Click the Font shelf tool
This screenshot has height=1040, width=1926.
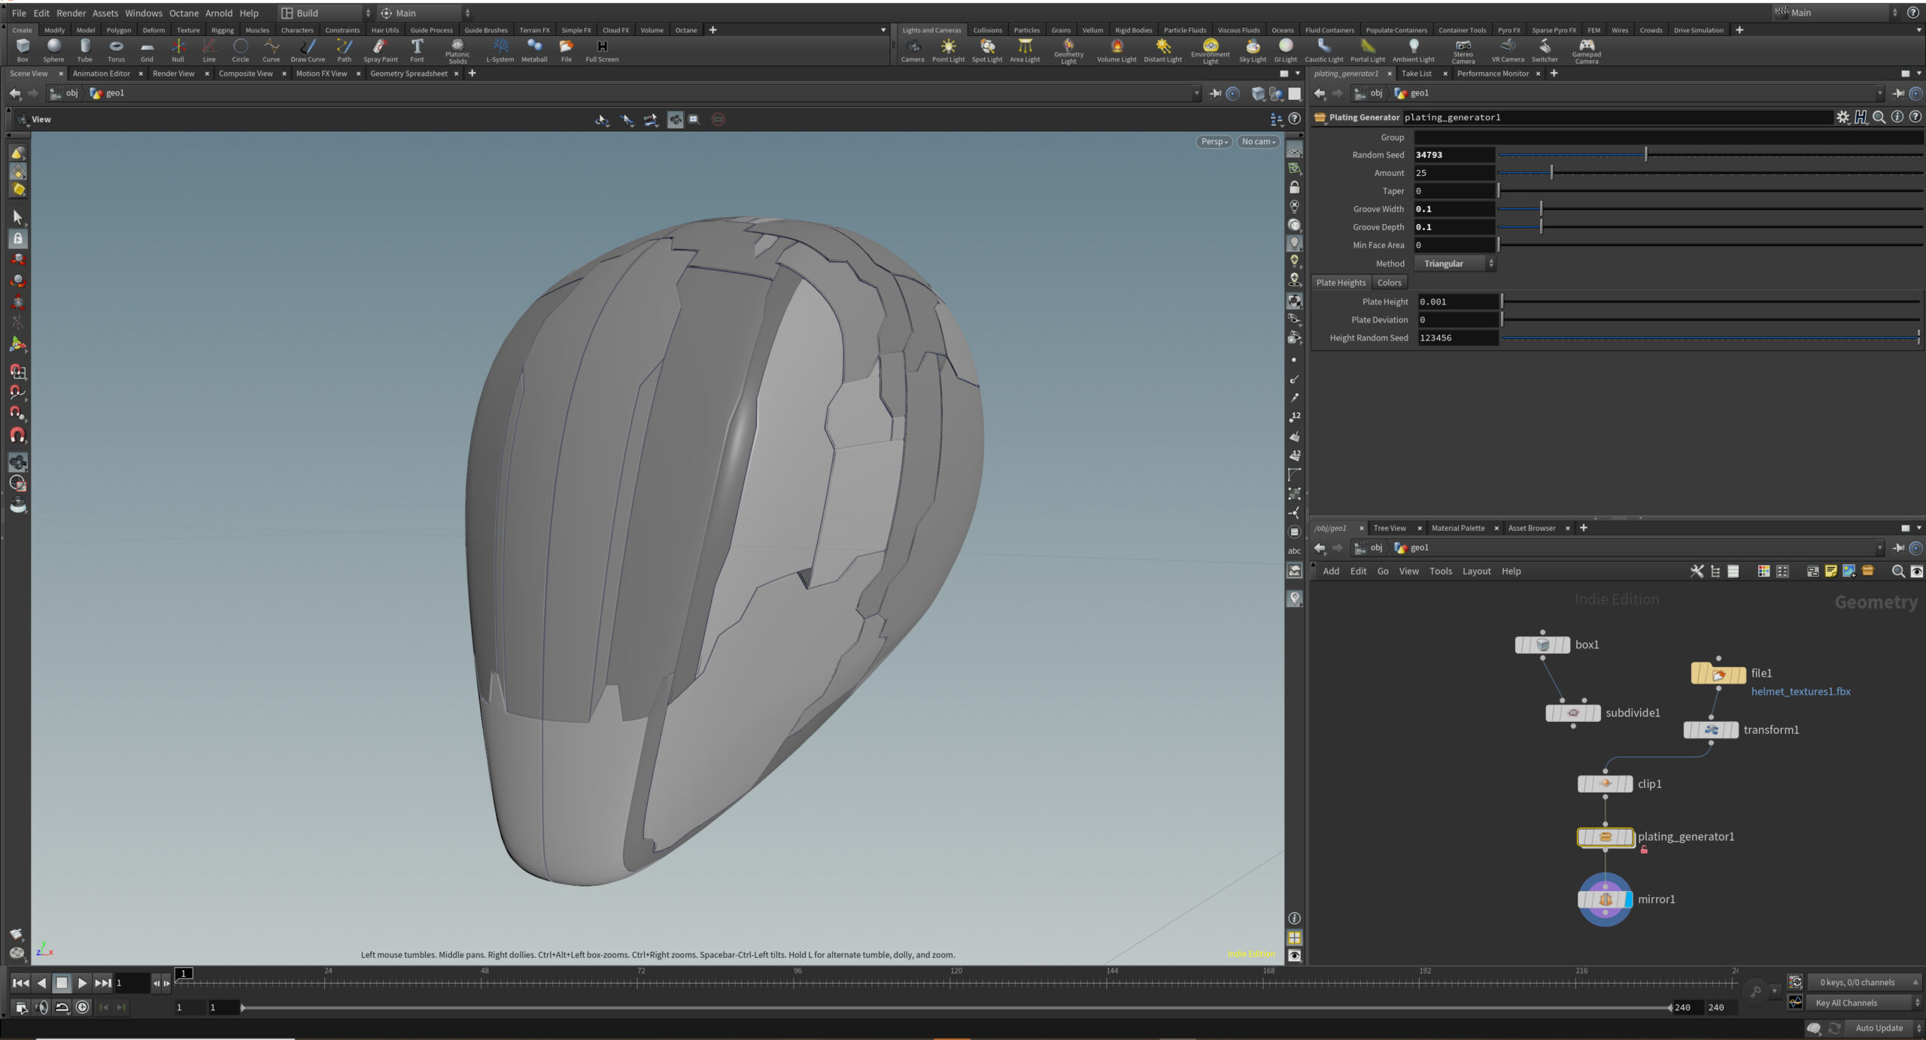pos(417,50)
